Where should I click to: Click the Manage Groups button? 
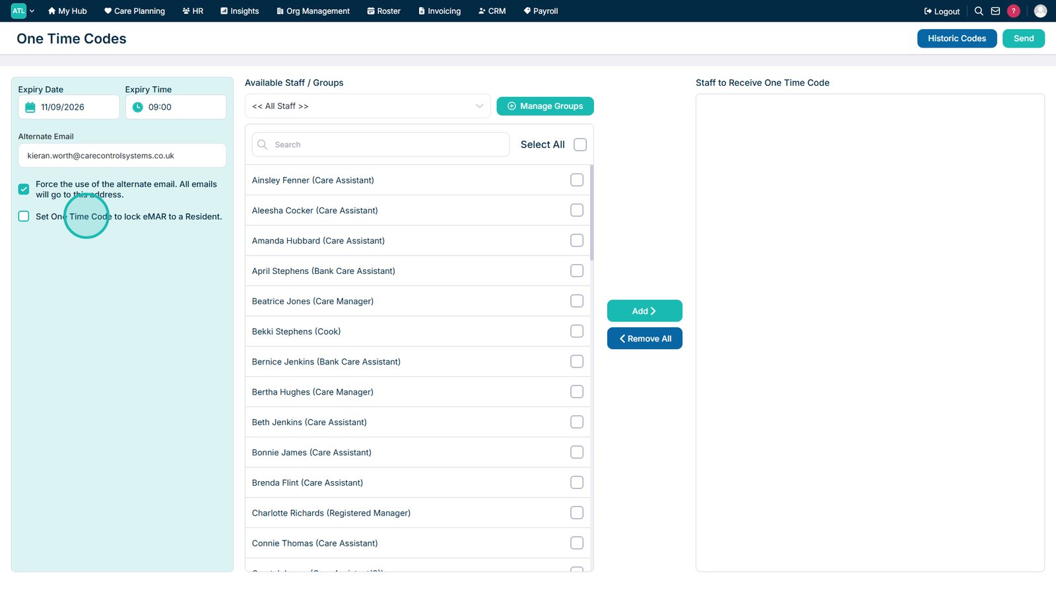pos(545,106)
